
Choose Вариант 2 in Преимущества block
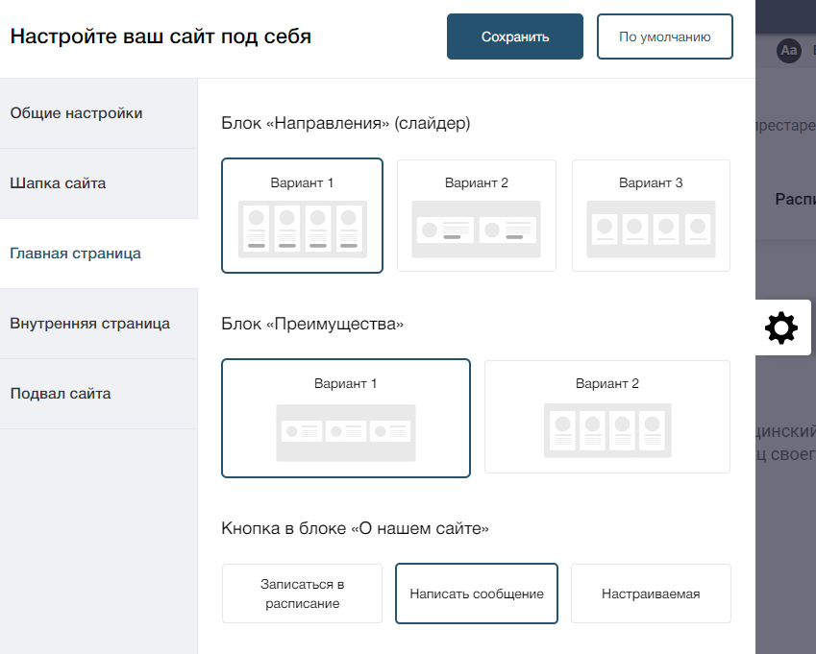607,417
